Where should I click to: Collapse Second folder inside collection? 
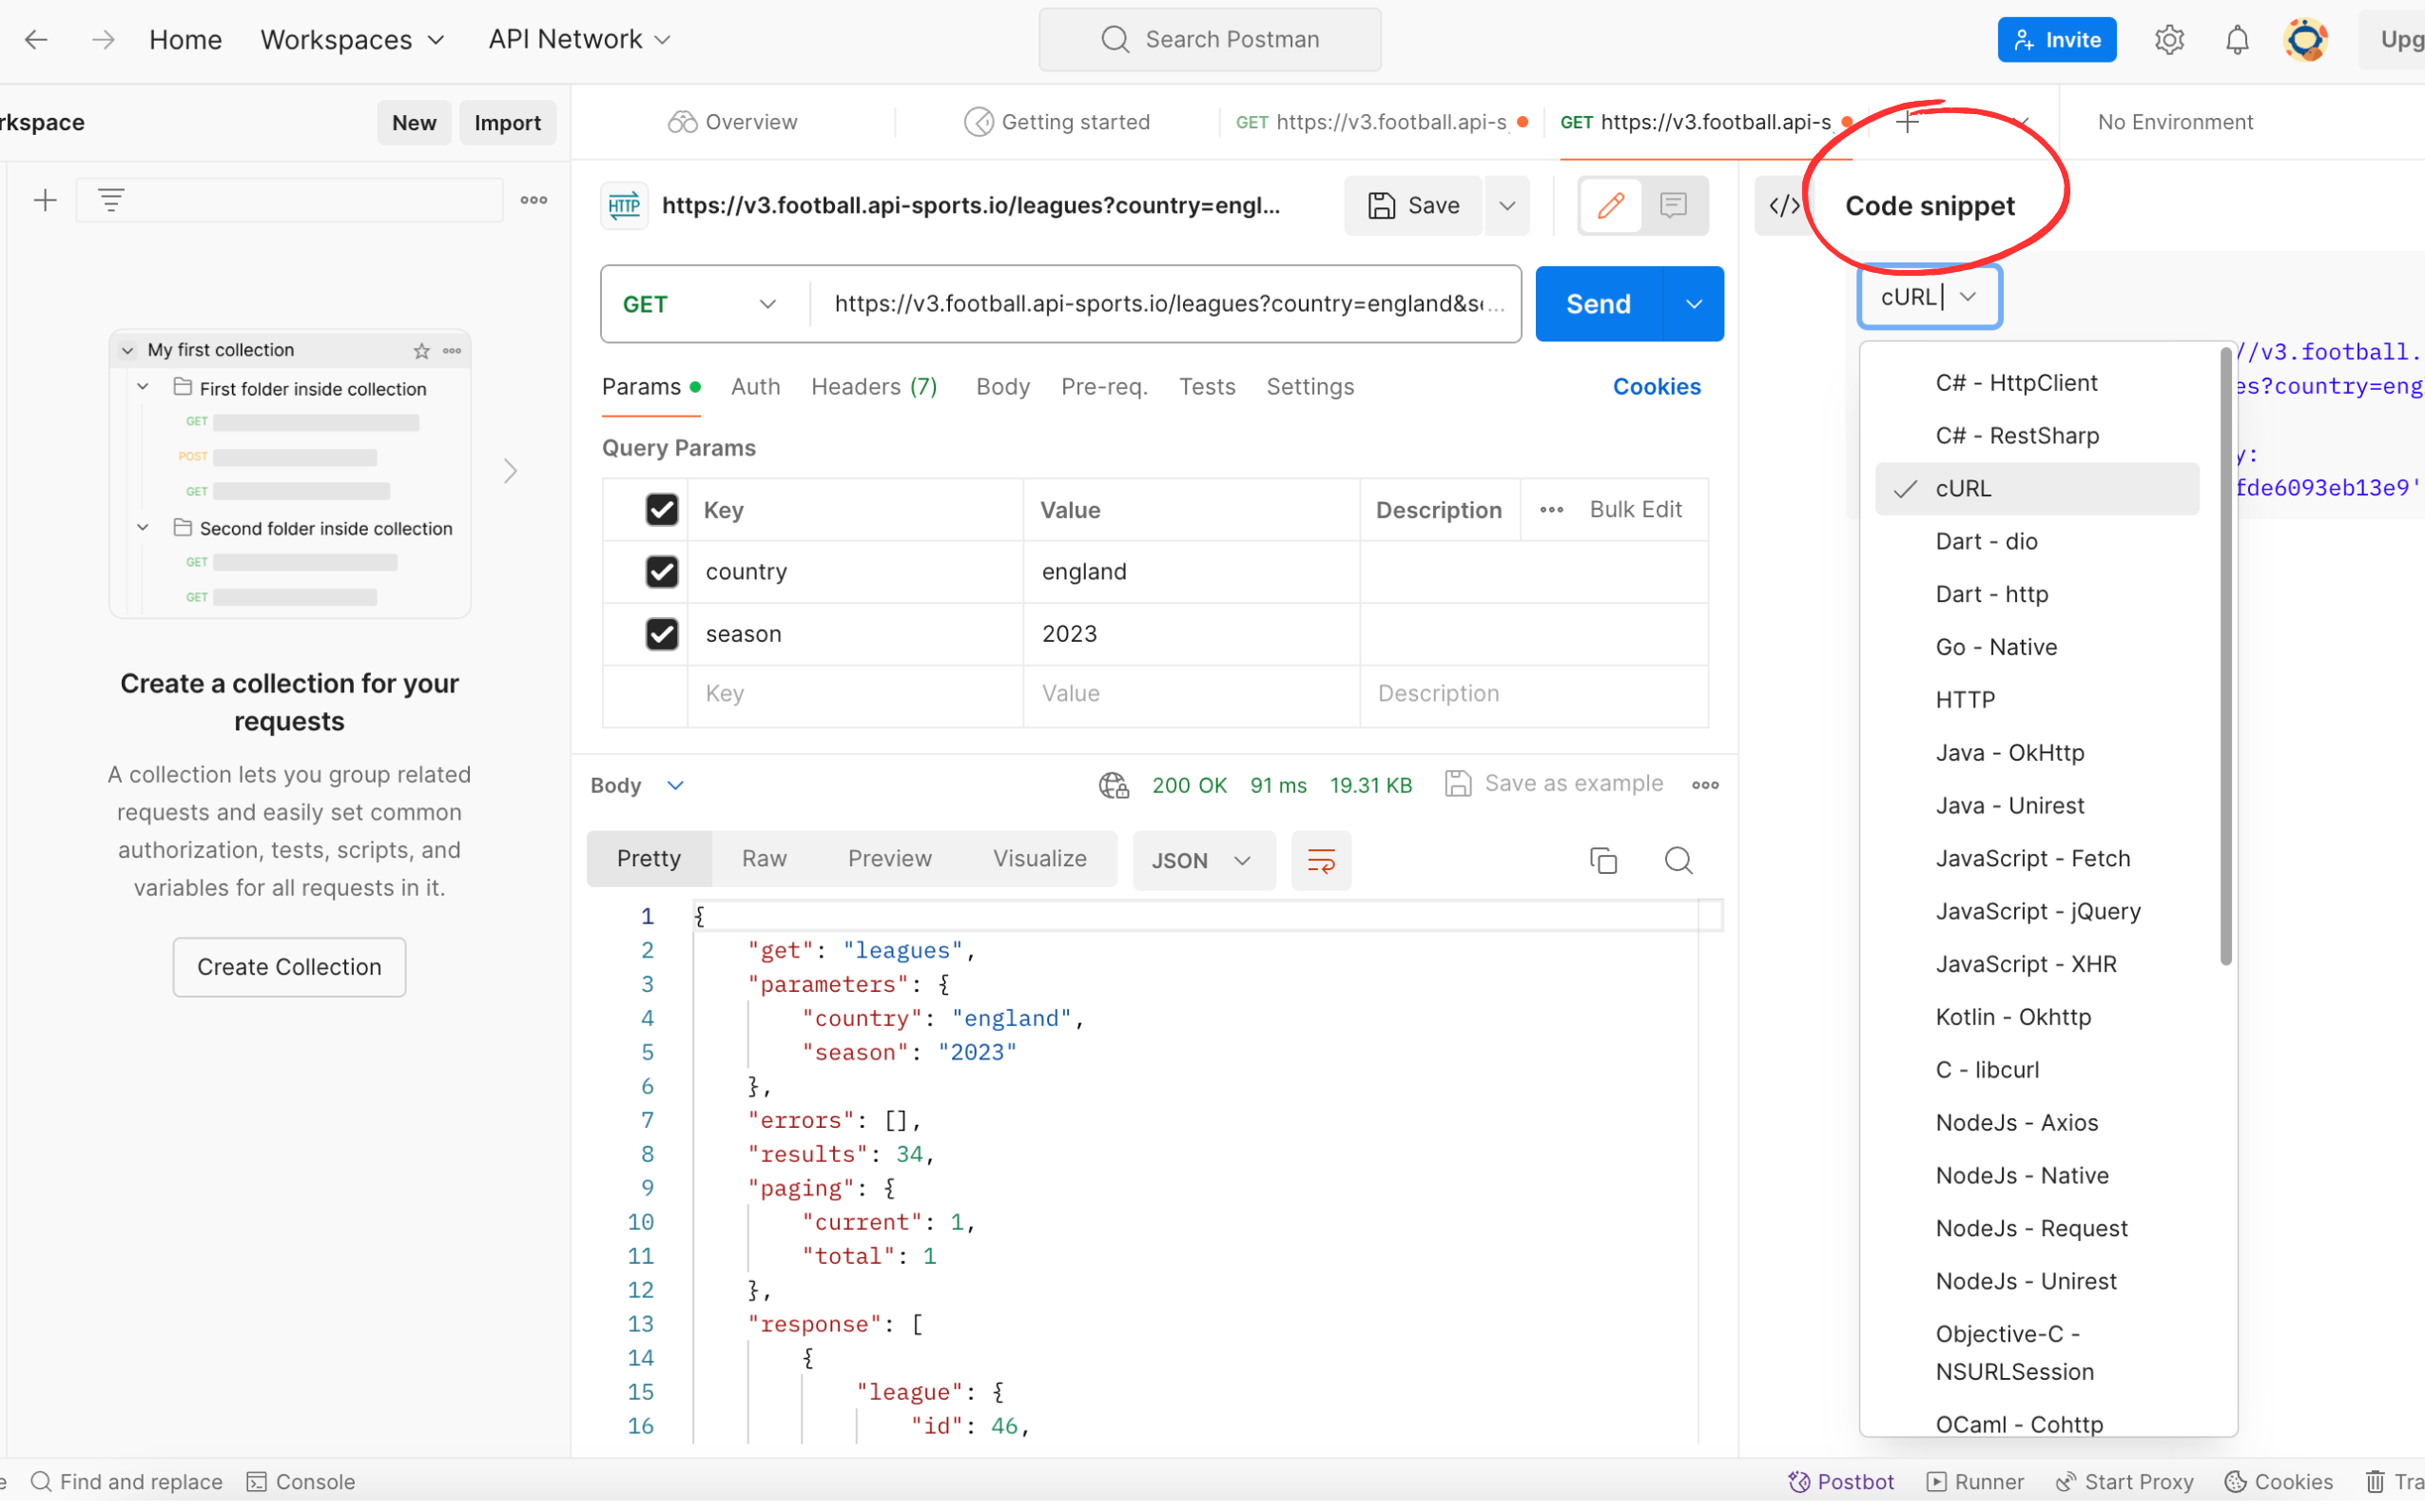[143, 528]
